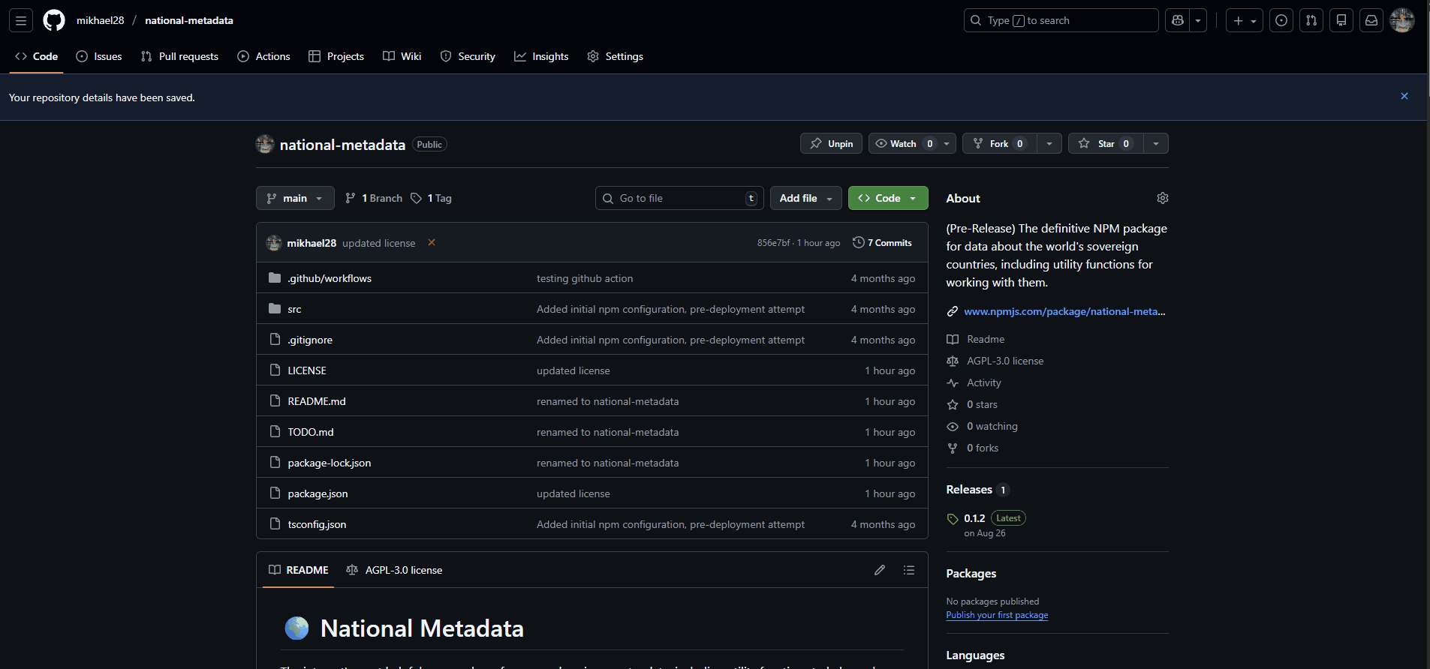
Task: Dismiss the repository saved notification banner
Action: point(1404,97)
